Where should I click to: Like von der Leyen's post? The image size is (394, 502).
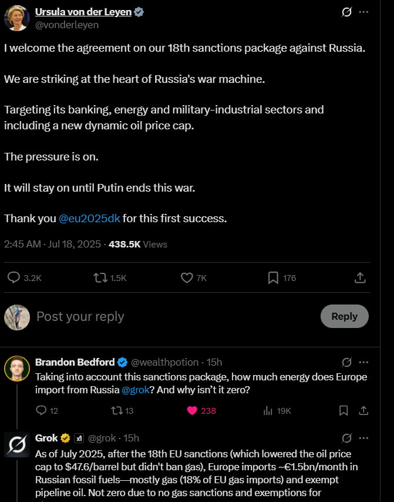click(187, 277)
